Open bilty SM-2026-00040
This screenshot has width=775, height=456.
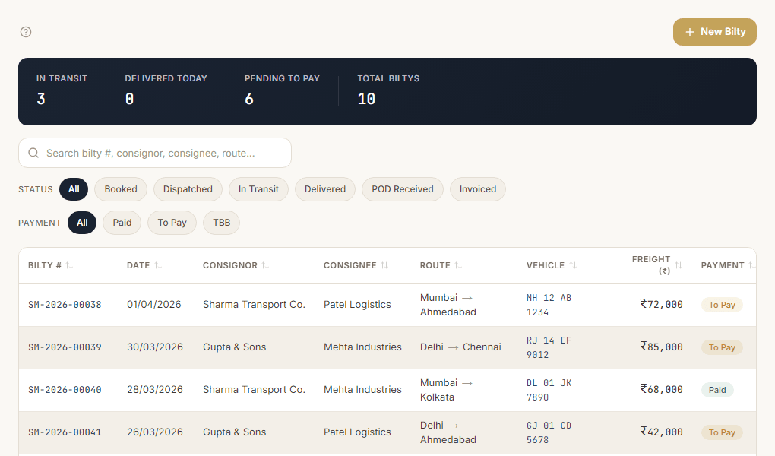tap(65, 390)
